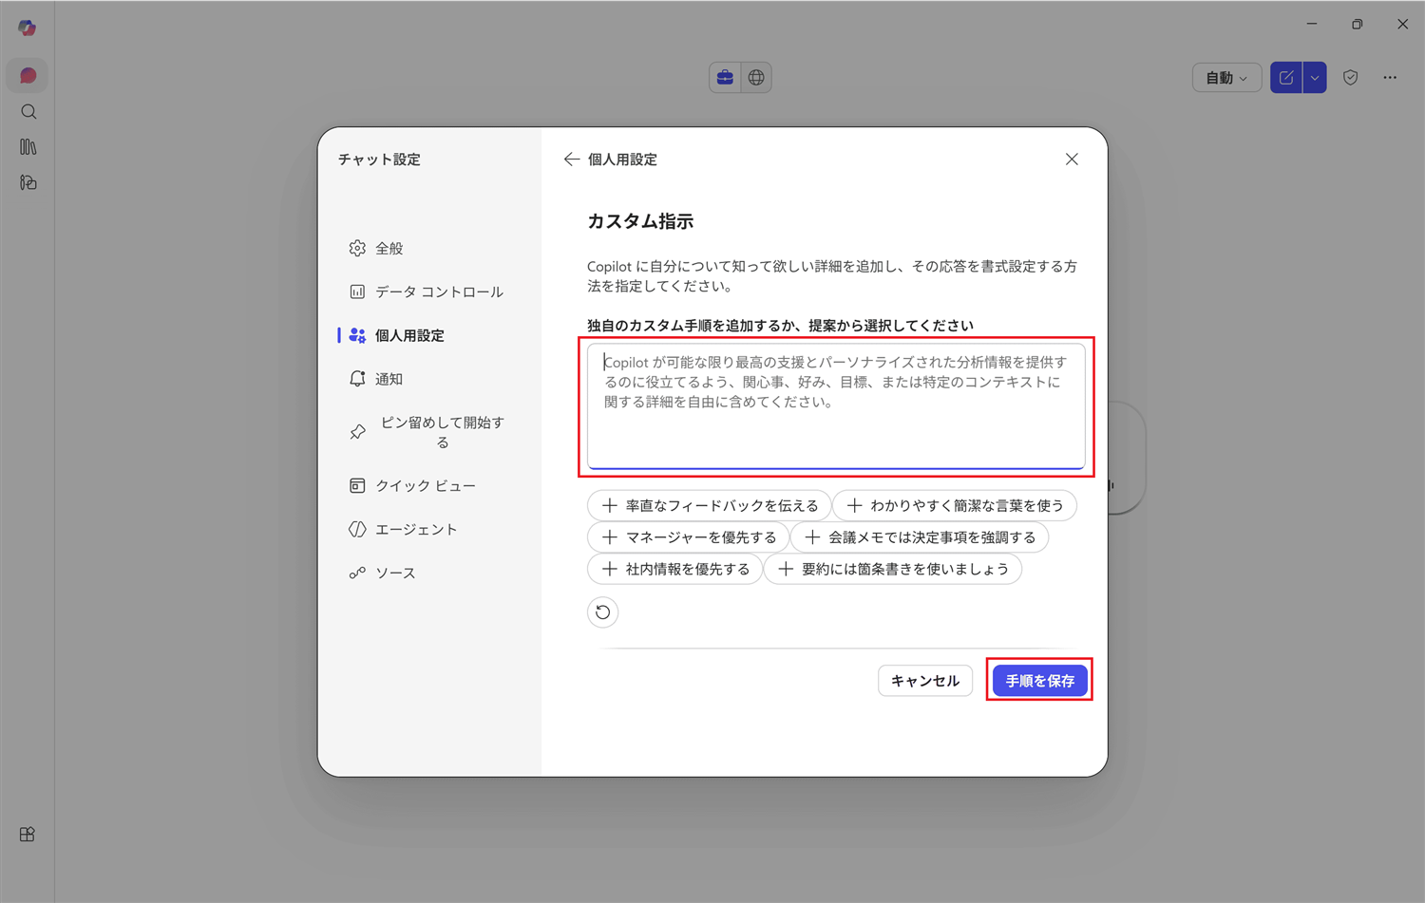Open the library icon in the left sidebar
1425x903 pixels.
(28, 147)
